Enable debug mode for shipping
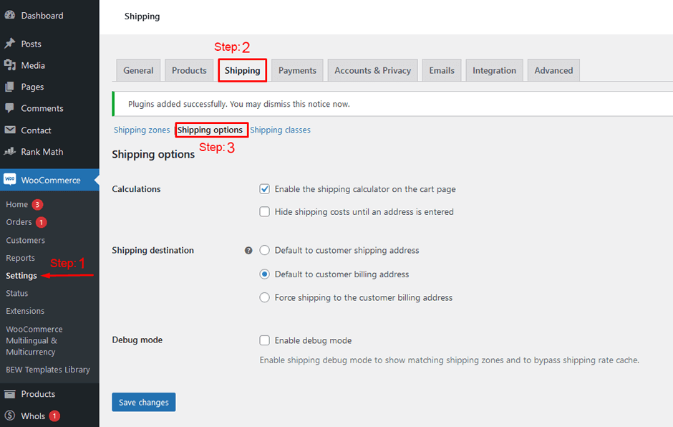Viewport: 673px width, 427px height. point(264,340)
